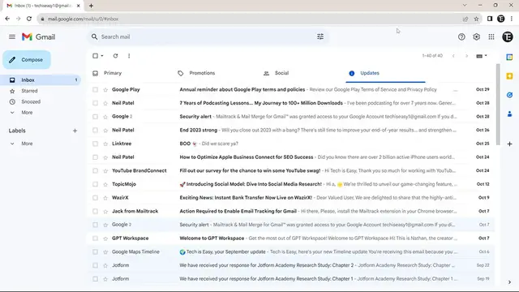Select Google Maps Timeline email checkbox
This screenshot has height=292, width=519.
coord(96,252)
